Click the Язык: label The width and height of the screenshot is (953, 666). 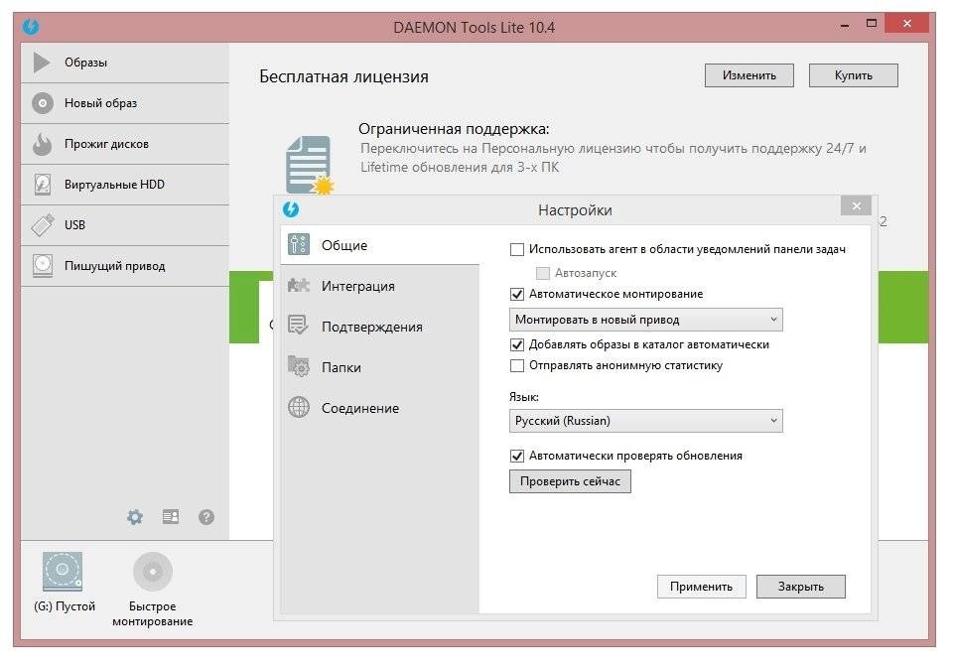[x=524, y=397]
